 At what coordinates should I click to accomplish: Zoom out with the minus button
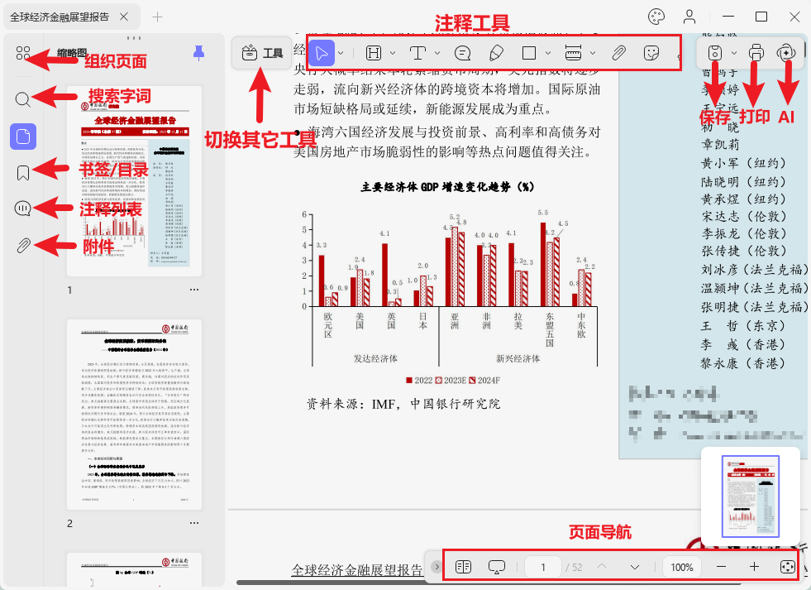[x=721, y=567]
